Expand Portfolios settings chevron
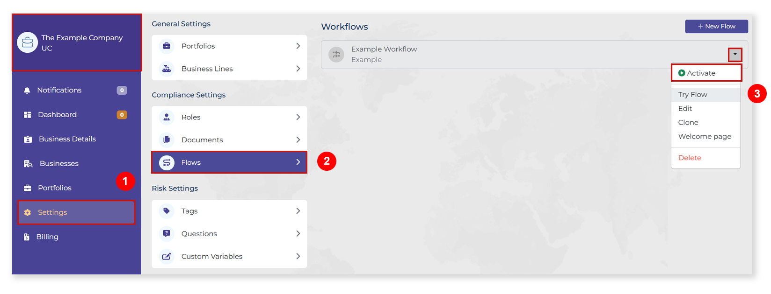Image resolution: width=771 pixels, height=294 pixels. (298, 46)
